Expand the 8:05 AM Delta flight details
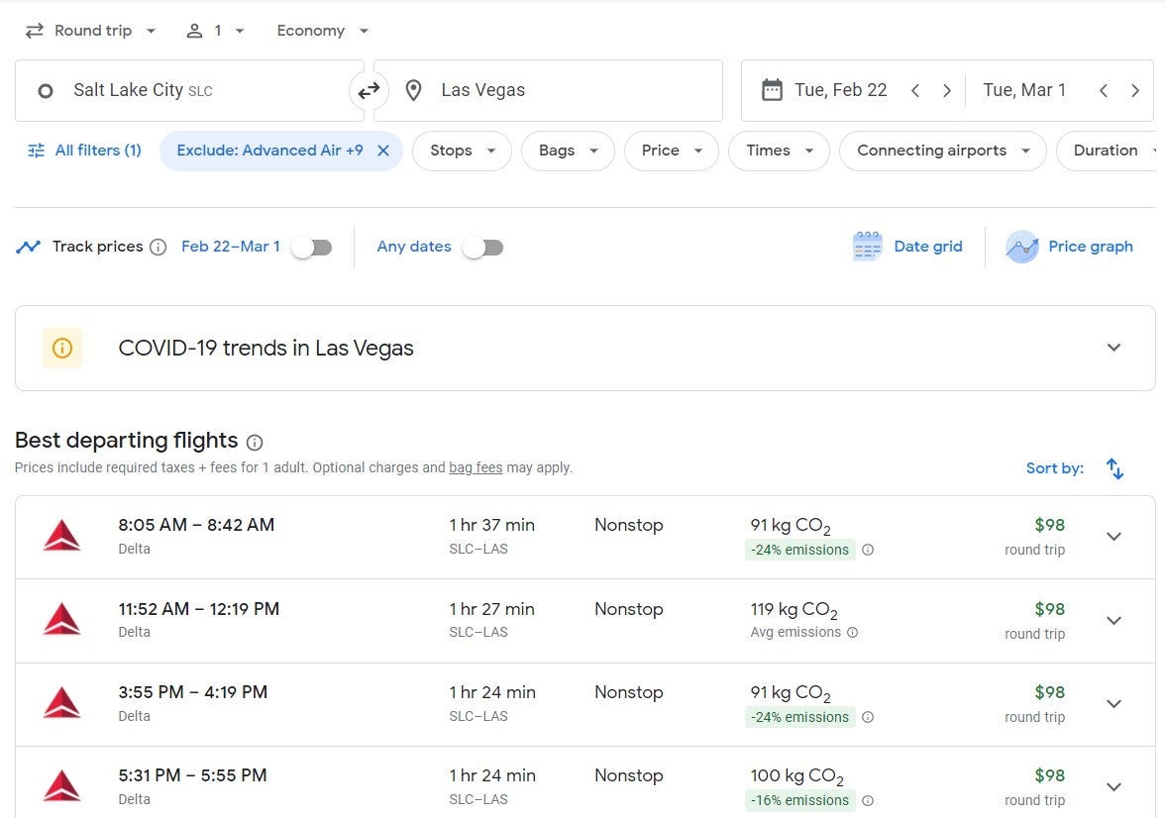1166x818 pixels. tap(1113, 537)
